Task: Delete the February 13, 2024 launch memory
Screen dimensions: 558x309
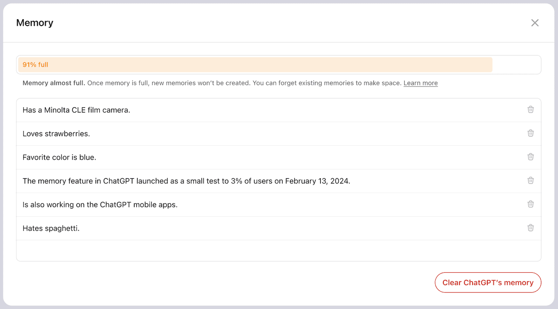Action: pyautogui.click(x=531, y=180)
